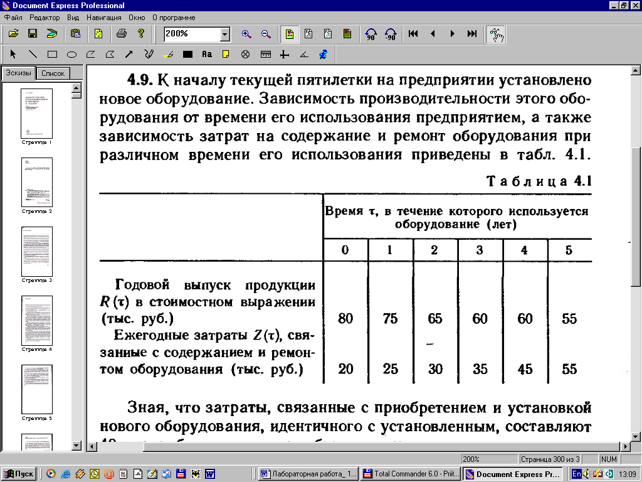Go to previous page
The image size is (642, 482).
(433, 34)
